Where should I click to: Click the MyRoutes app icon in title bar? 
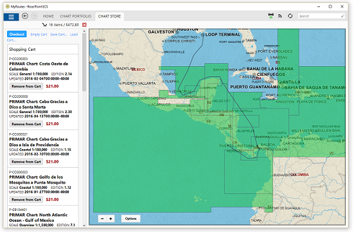click(x=8, y=6)
